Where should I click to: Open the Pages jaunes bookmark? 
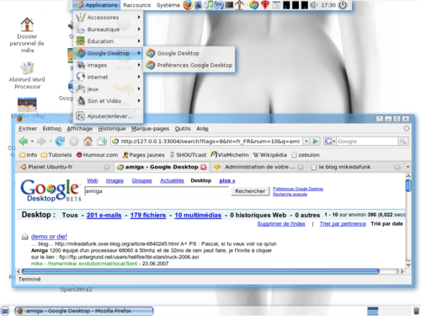coord(143,155)
